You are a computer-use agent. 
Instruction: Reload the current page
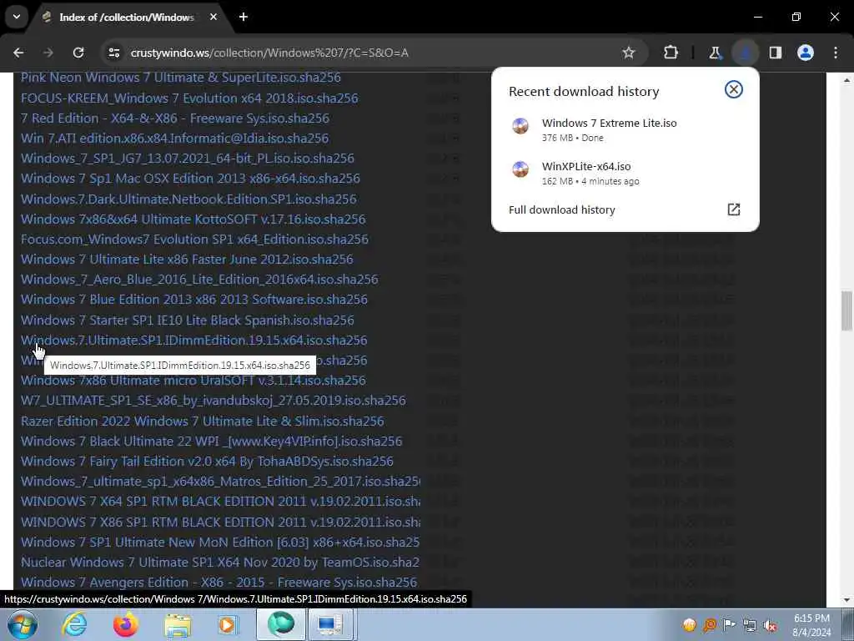(x=78, y=53)
